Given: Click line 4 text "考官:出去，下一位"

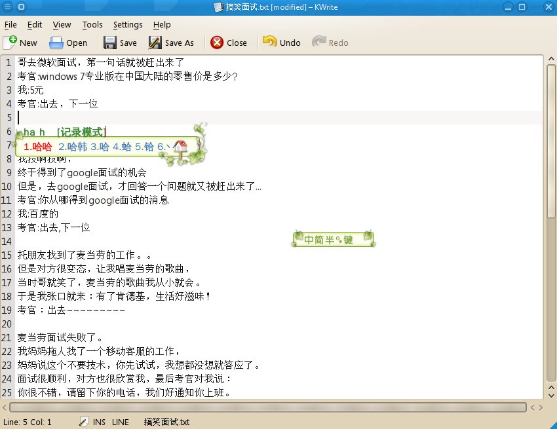Looking at the screenshot, I should (x=58, y=103).
